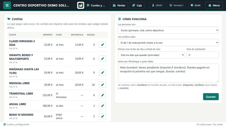This screenshot has height=127, width=226.
Task: Click the Cuotas tag icon in the panel title
Action: 9,19
